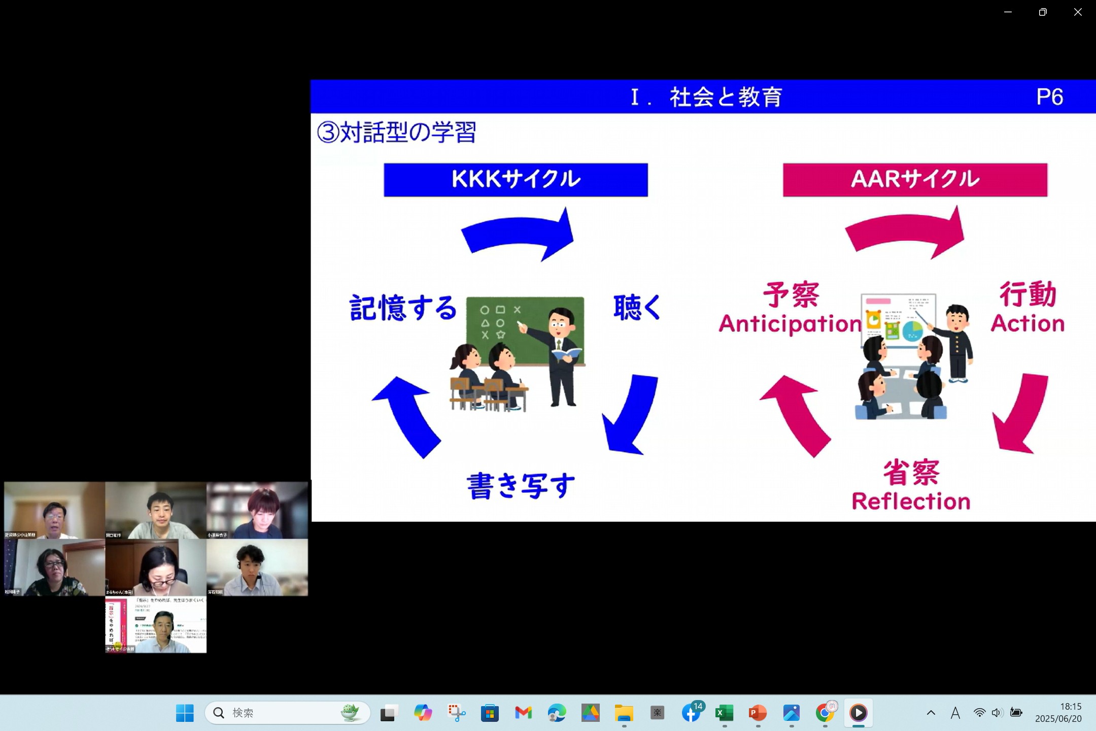The width and height of the screenshot is (1096, 731).
Task: Toggle the IME input mode A indicator
Action: coord(955,713)
